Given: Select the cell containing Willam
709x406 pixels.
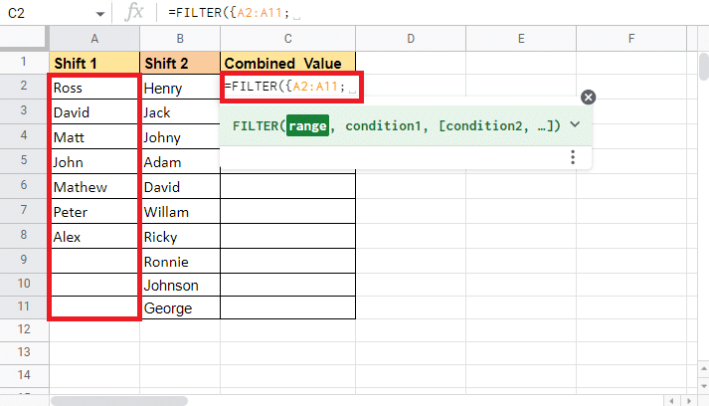Looking at the screenshot, I should 181,212.
